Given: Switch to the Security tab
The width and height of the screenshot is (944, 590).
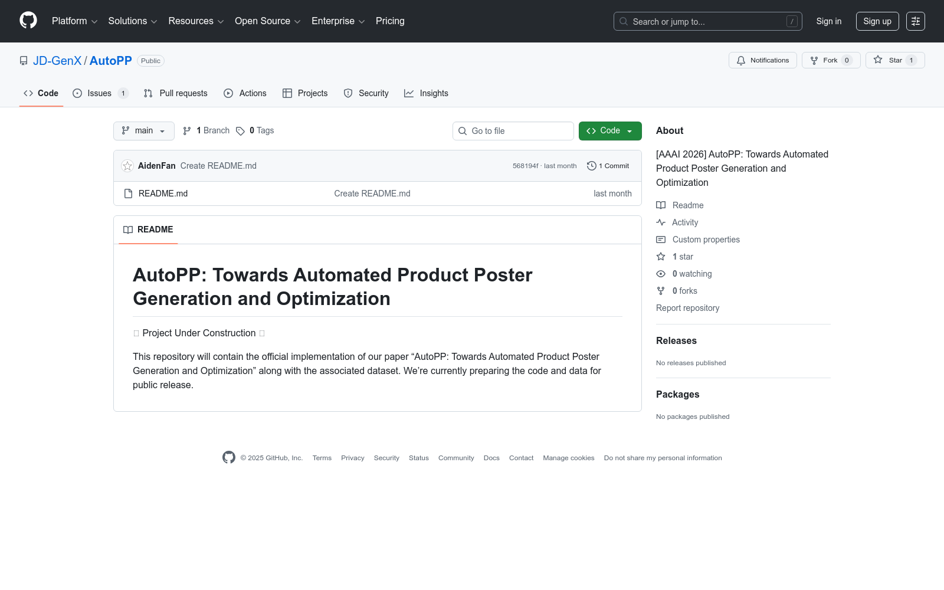Looking at the screenshot, I should click(x=366, y=93).
